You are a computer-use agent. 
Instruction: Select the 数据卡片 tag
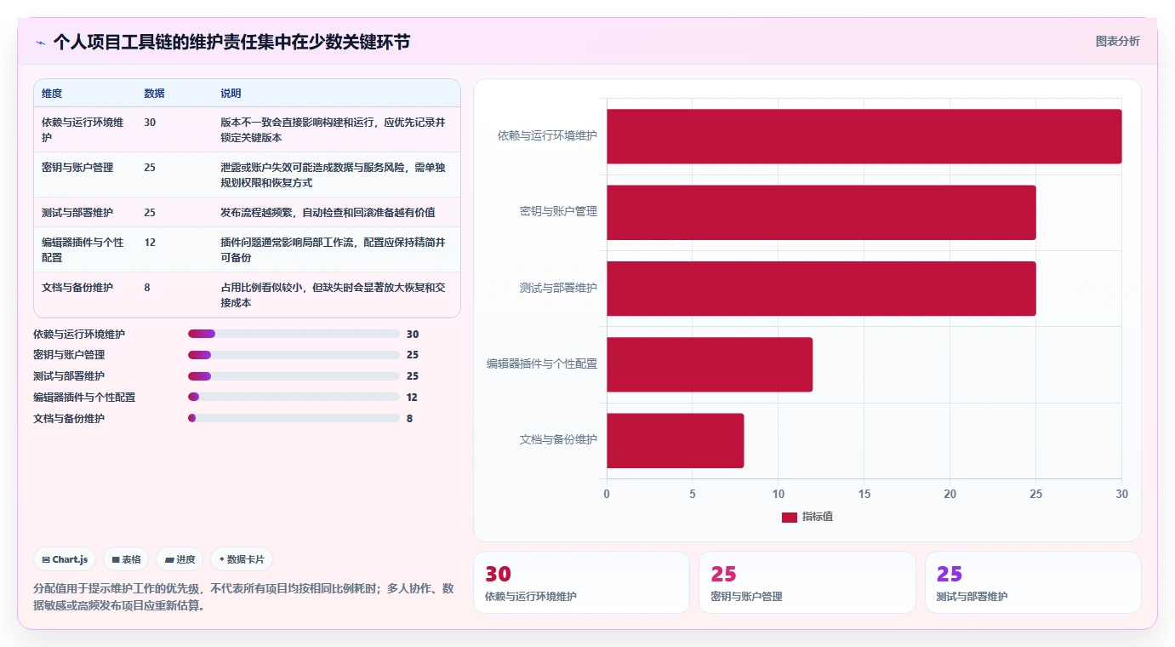point(242,559)
